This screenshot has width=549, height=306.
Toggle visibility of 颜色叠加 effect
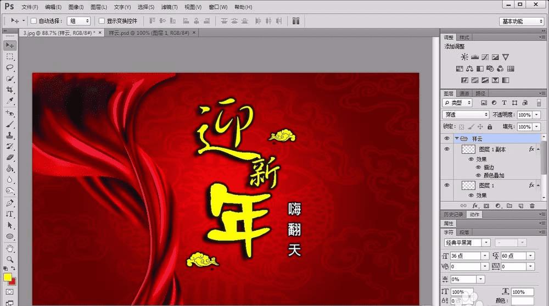tap(478, 176)
